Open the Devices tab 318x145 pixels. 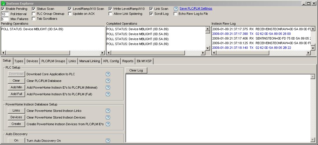coord(32,61)
